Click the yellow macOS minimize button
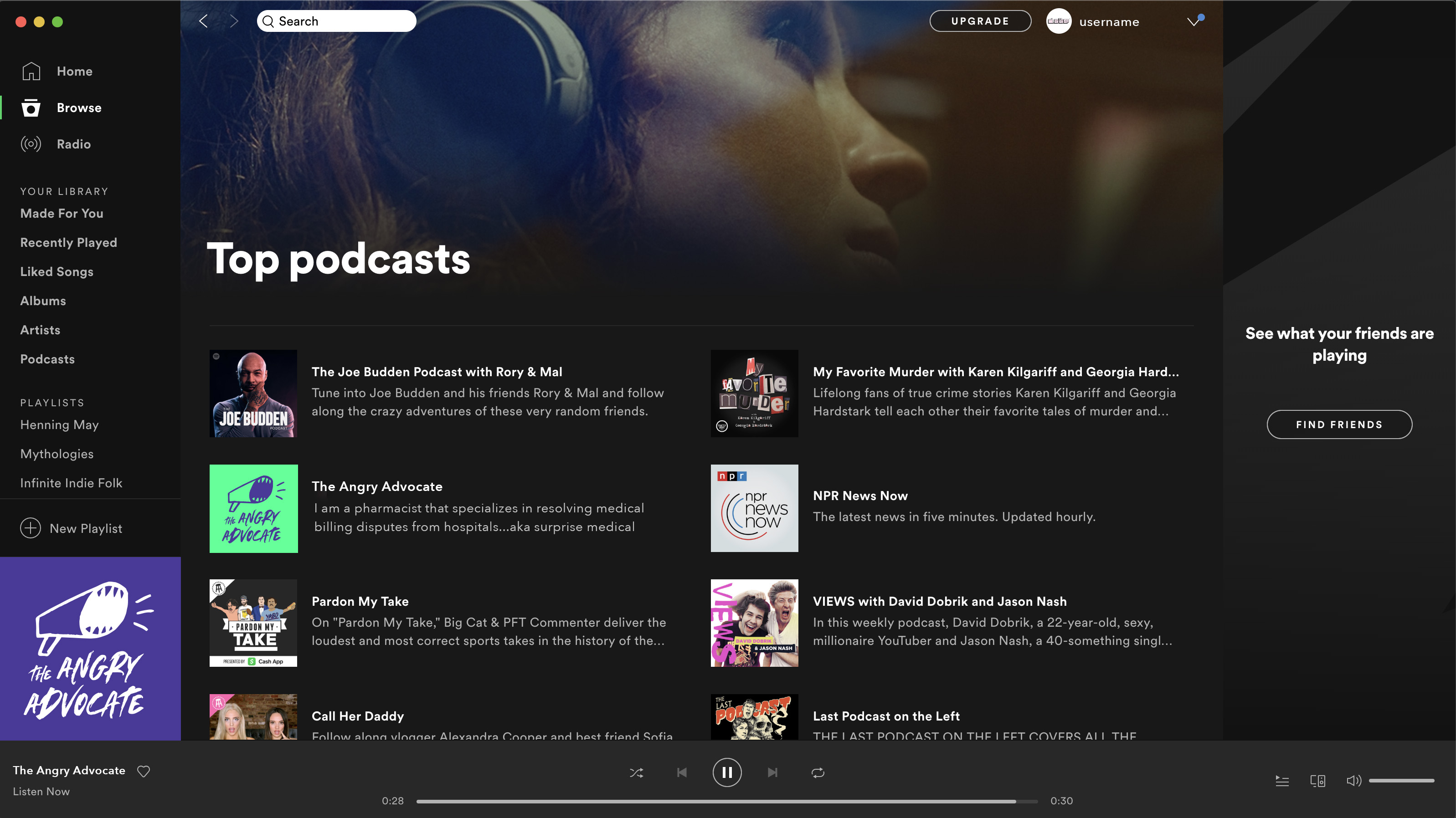Image resolution: width=1456 pixels, height=818 pixels. pos(39,21)
